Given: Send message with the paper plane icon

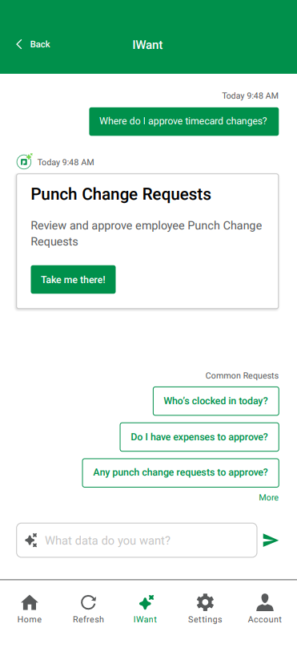Looking at the screenshot, I should point(271,541).
